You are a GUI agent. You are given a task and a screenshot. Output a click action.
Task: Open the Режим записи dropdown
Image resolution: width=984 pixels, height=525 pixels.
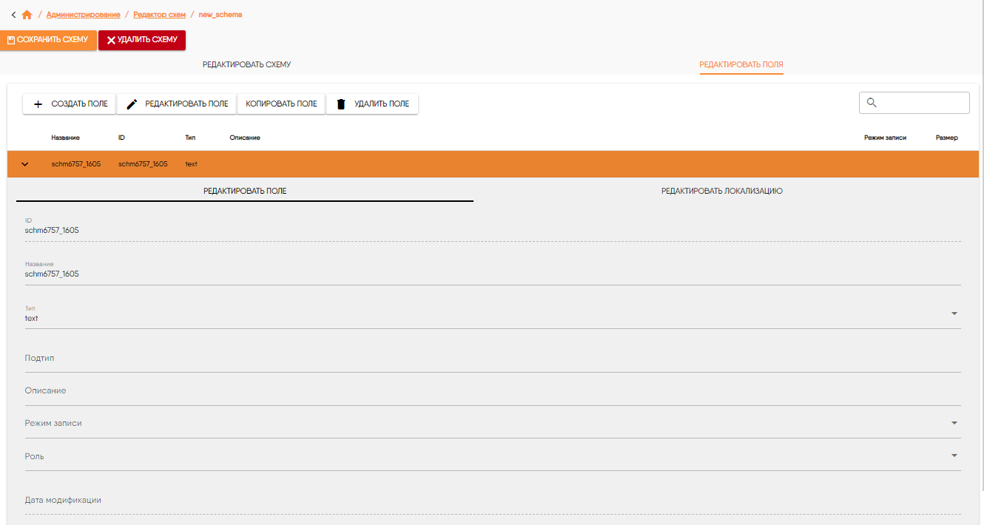click(x=493, y=423)
